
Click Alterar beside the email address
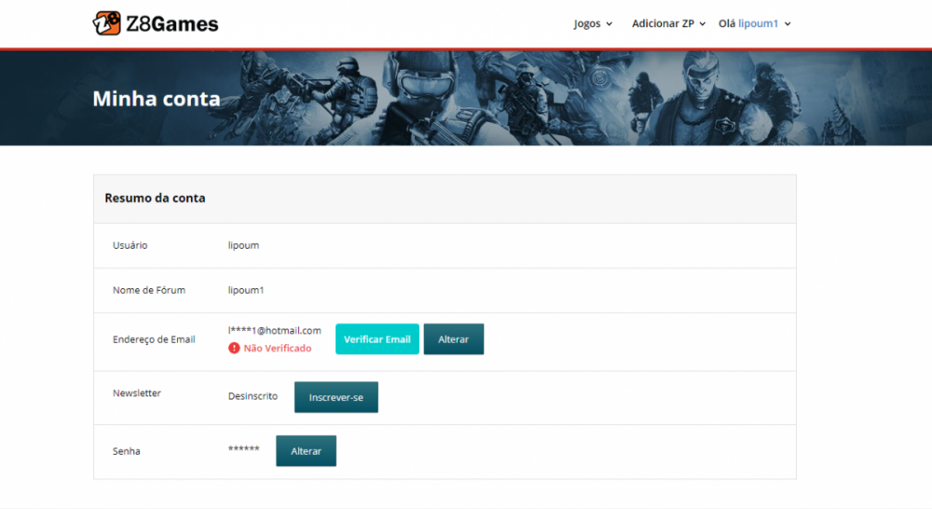pos(454,339)
